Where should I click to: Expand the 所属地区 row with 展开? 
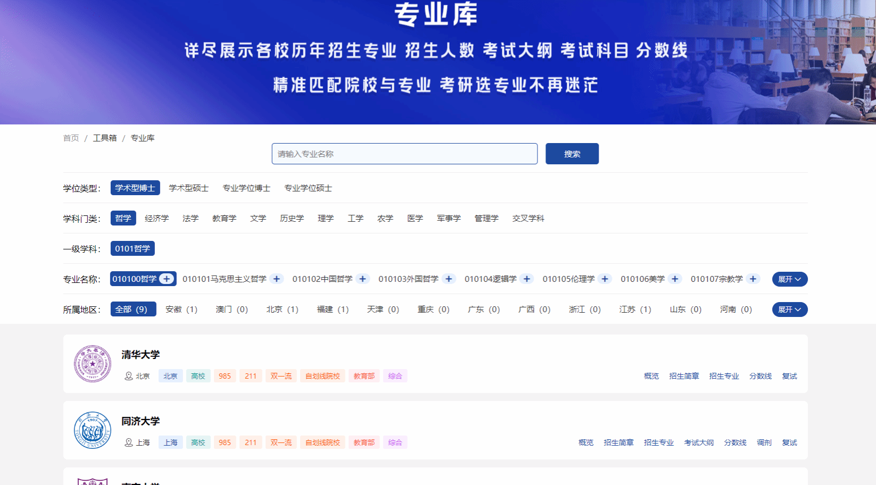(x=789, y=310)
